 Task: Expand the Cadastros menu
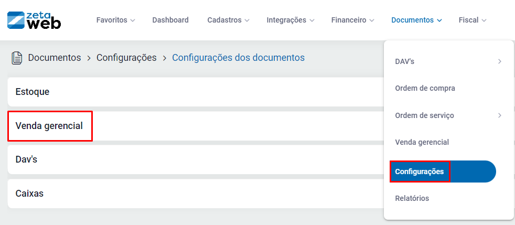[228, 20]
